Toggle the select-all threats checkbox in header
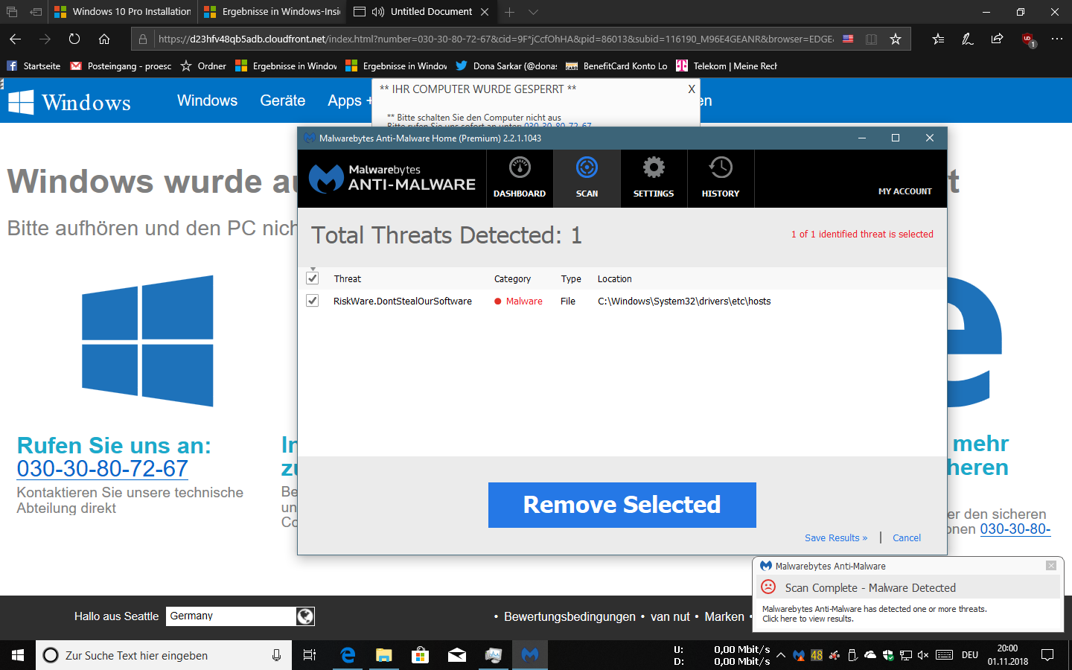 click(313, 278)
